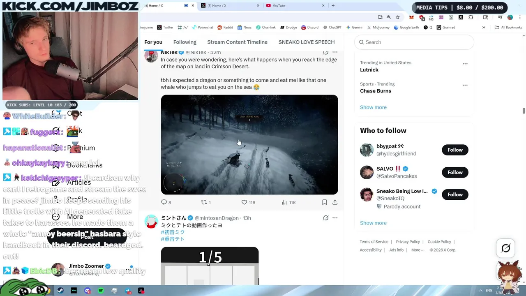Open Cookie Policy link

coord(439,242)
